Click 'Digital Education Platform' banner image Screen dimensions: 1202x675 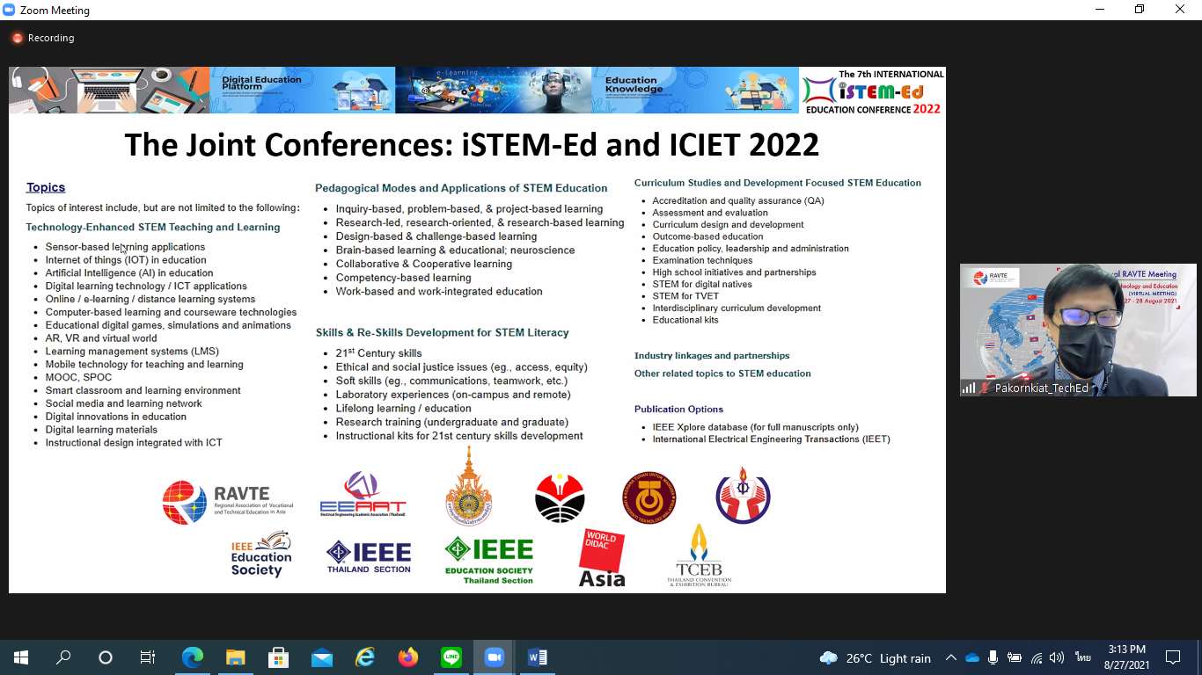click(302, 91)
